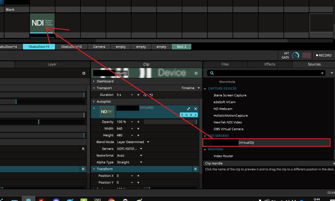
Task: Click the P. button on the Transform header
Action: click(196, 169)
